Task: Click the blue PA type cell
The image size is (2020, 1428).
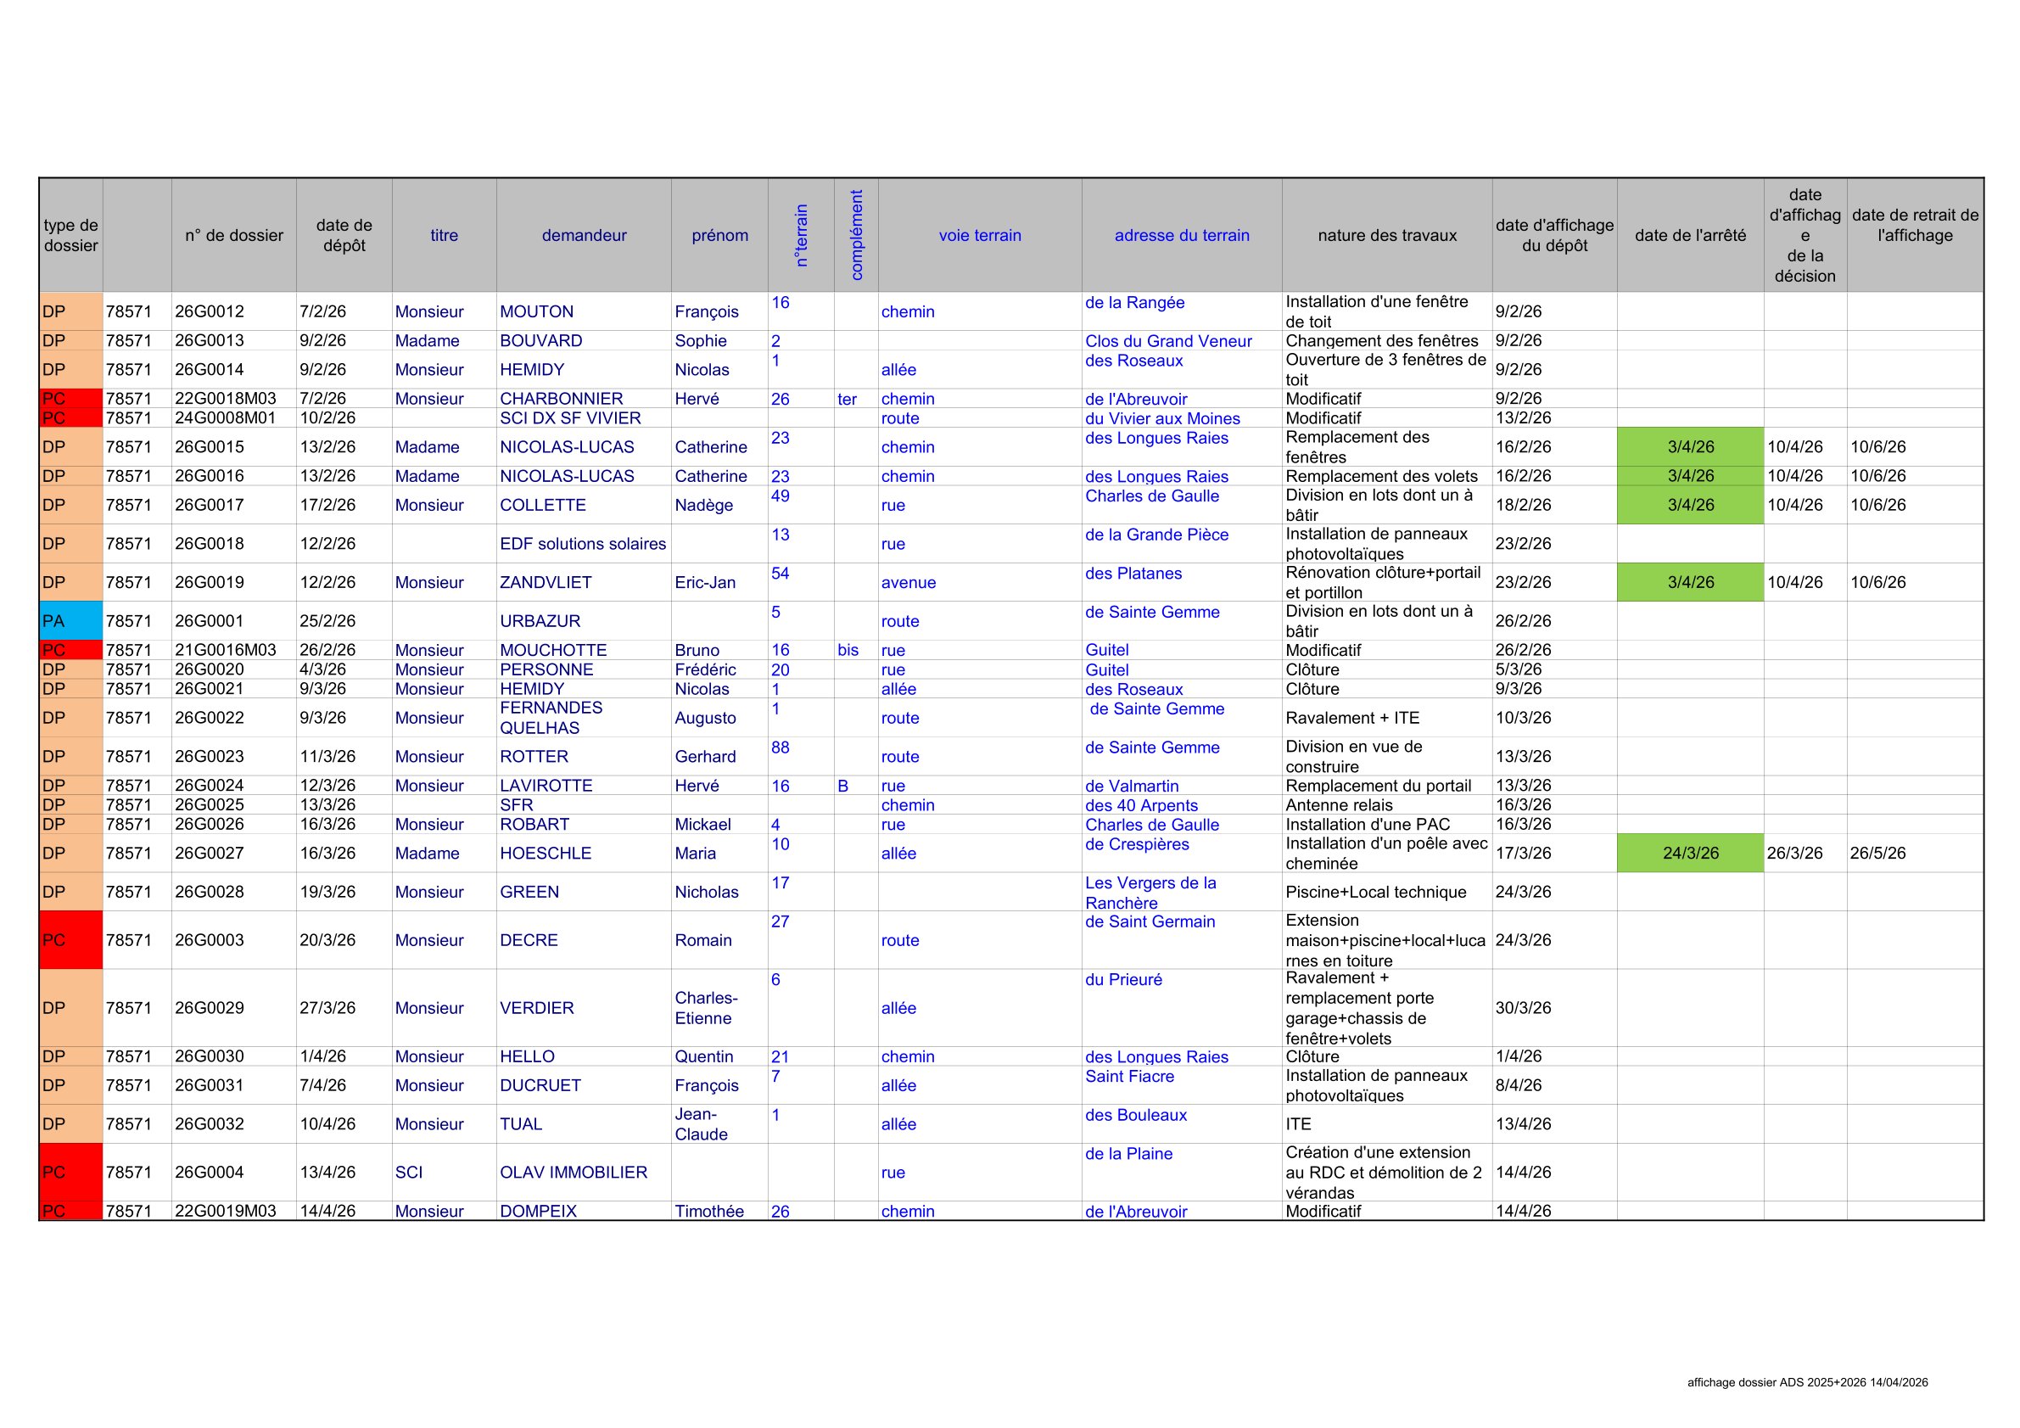Action: (x=70, y=620)
